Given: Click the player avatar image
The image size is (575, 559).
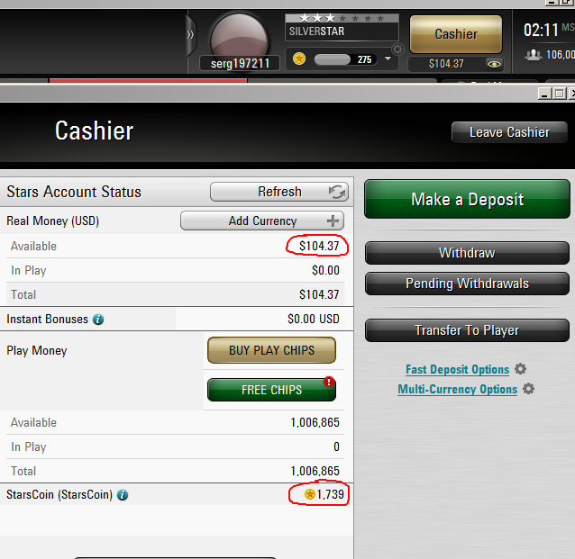Looking at the screenshot, I should coord(239,40).
